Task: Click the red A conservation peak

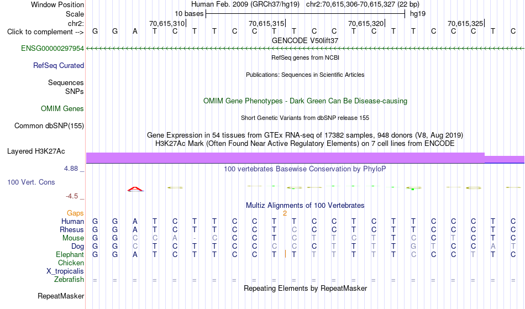Action: (135, 189)
